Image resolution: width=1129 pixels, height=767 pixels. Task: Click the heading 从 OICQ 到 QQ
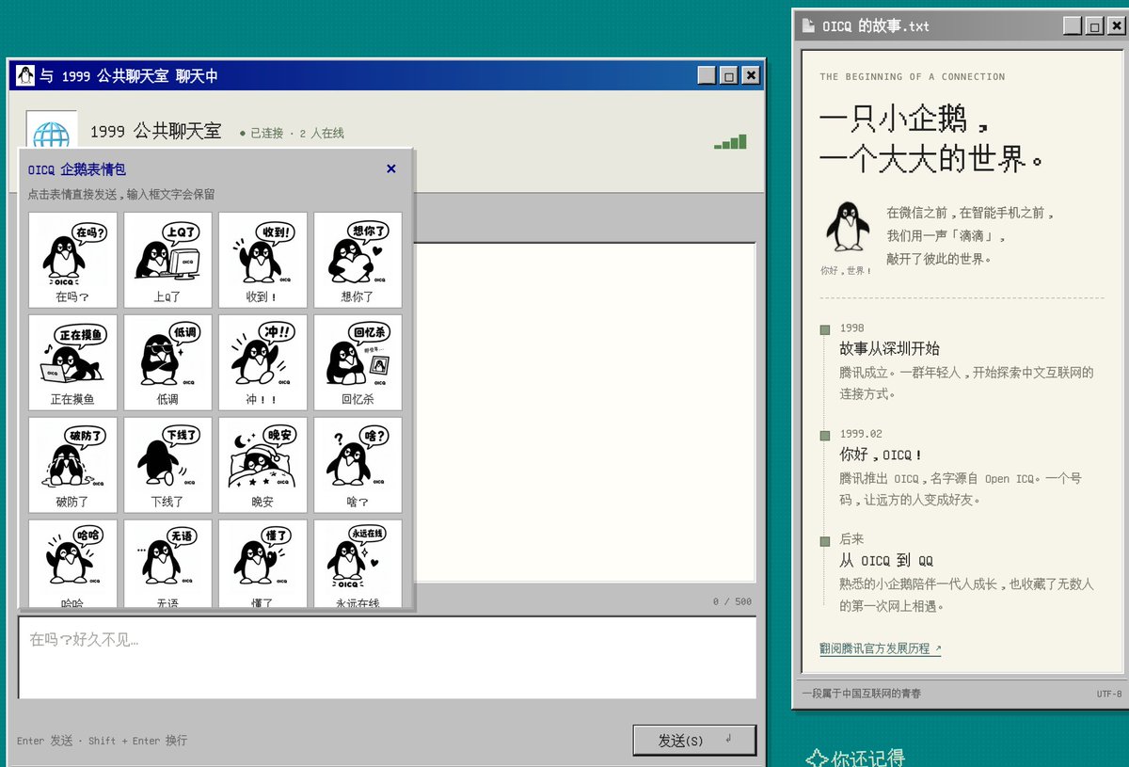tap(886, 561)
